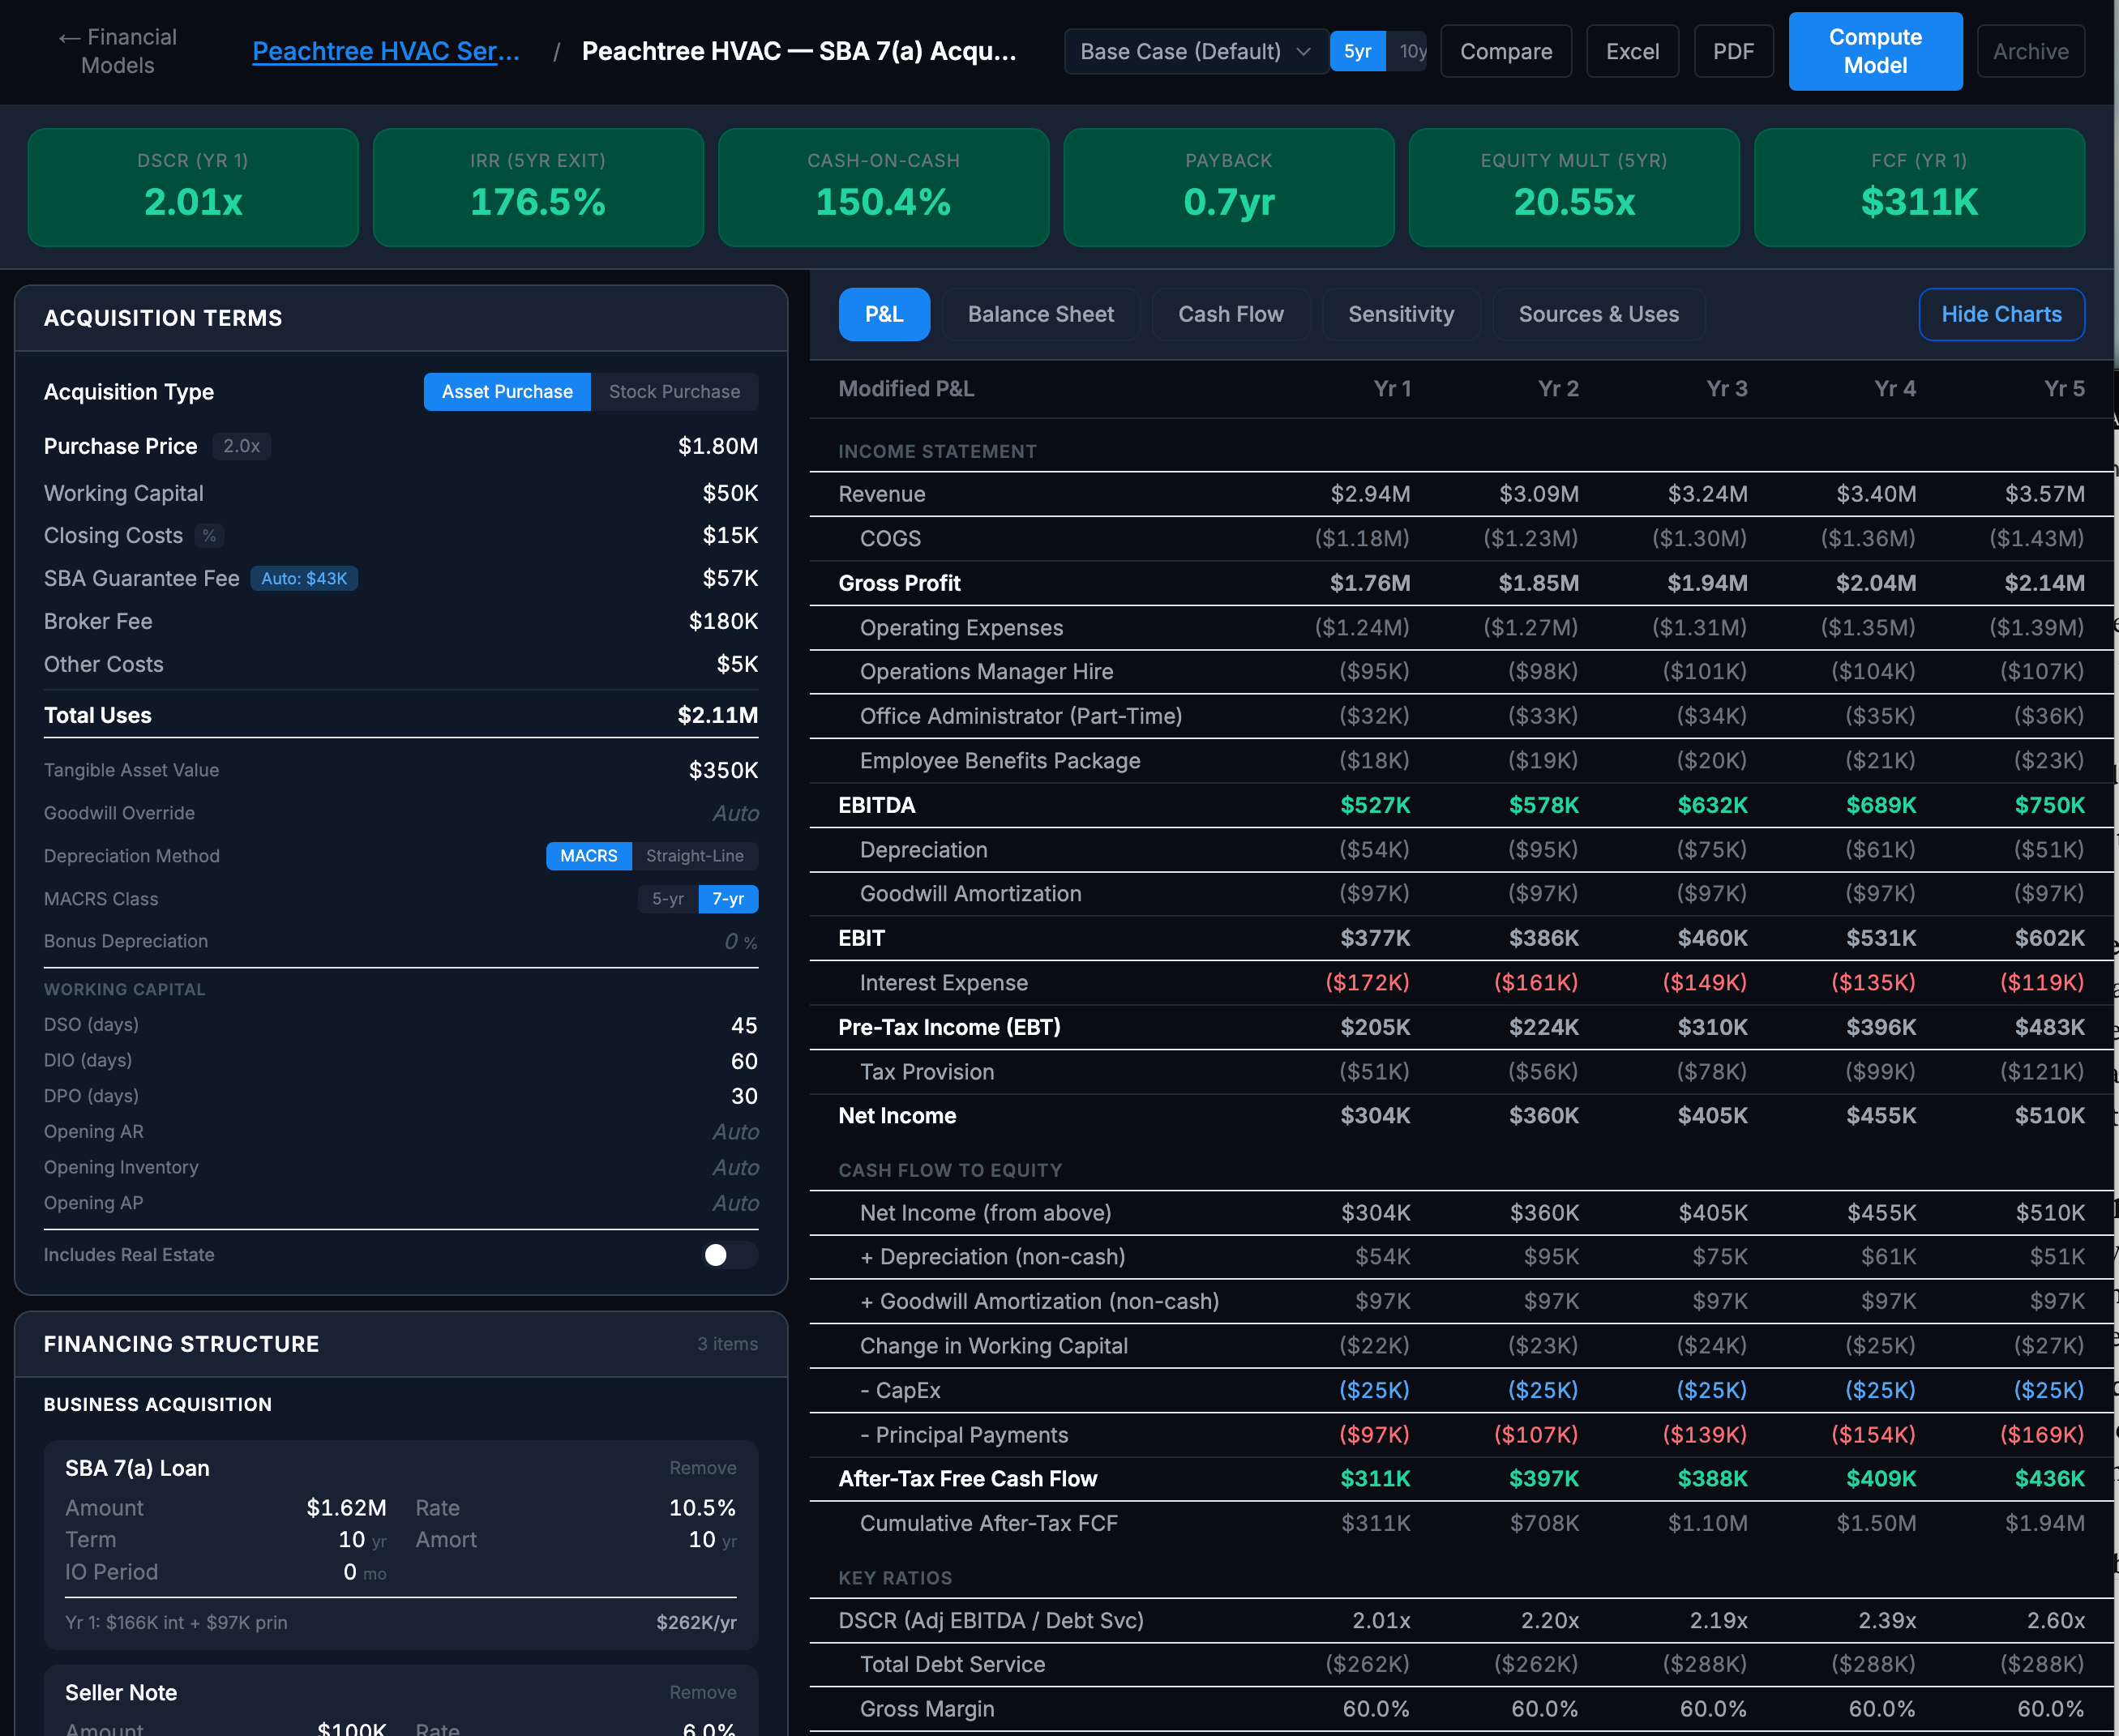
Task: Select Stock Purchase acquisition type
Action: (x=674, y=391)
